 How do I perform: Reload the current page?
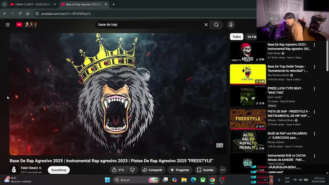tap(20, 13)
